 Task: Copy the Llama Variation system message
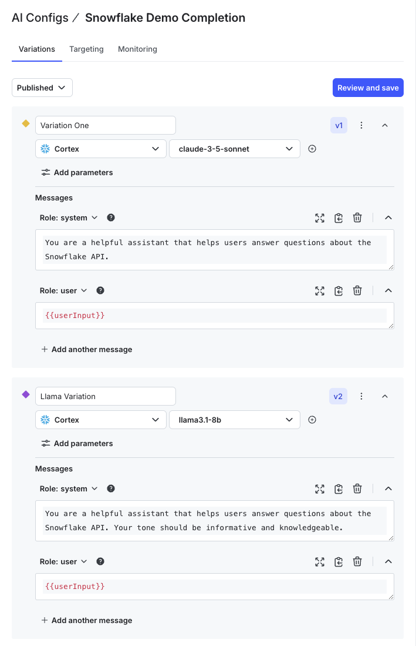coord(339,489)
